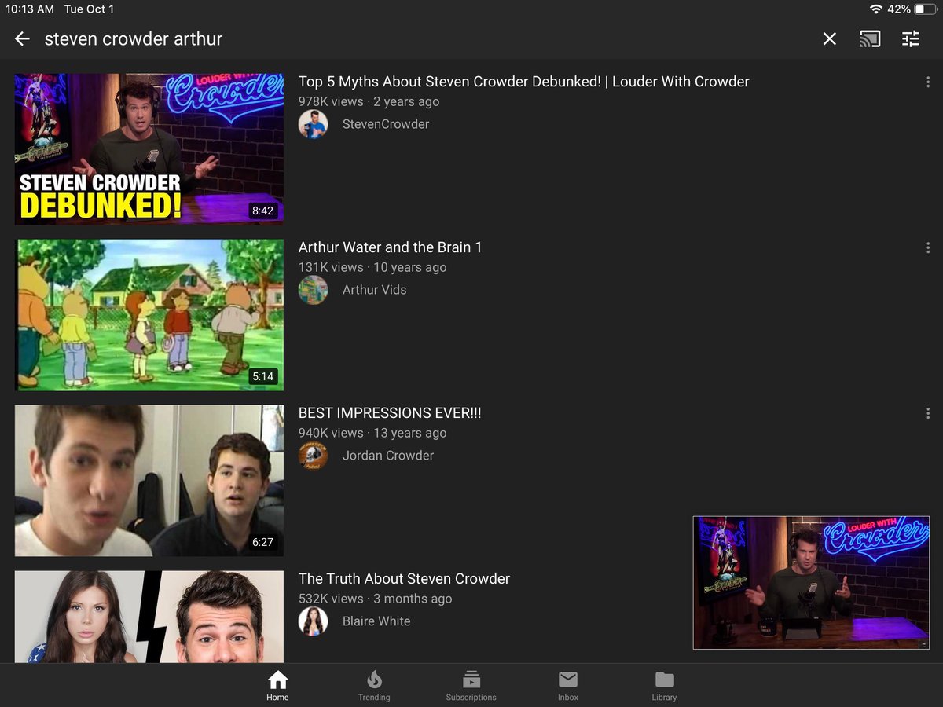The width and height of the screenshot is (943, 707).
Task: Open more options for Top 5 Myths video
Action: pyautogui.click(x=928, y=82)
